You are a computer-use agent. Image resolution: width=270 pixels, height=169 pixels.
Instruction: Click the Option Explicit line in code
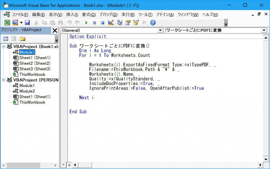88,37
